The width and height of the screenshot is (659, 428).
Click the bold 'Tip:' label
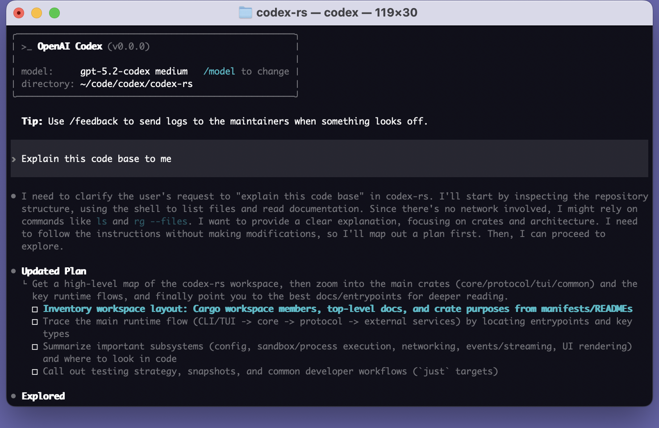tap(32, 121)
